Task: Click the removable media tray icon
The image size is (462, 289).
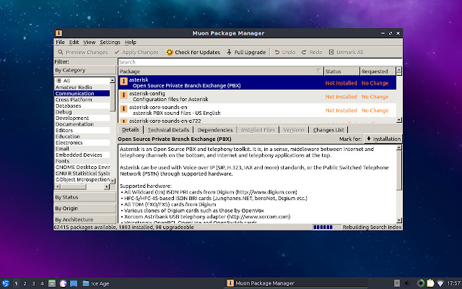Action: [x=397, y=283]
